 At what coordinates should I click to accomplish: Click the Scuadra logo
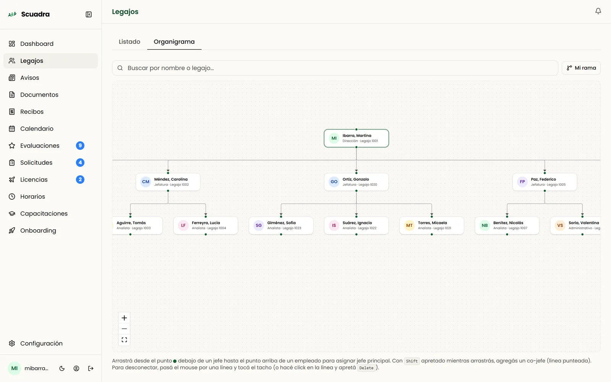[29, 14]
